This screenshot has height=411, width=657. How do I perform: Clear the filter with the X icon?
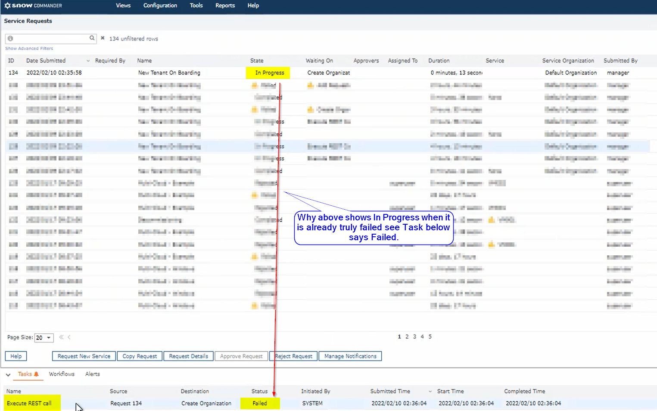pyautogui.click(x=103, y=38)
